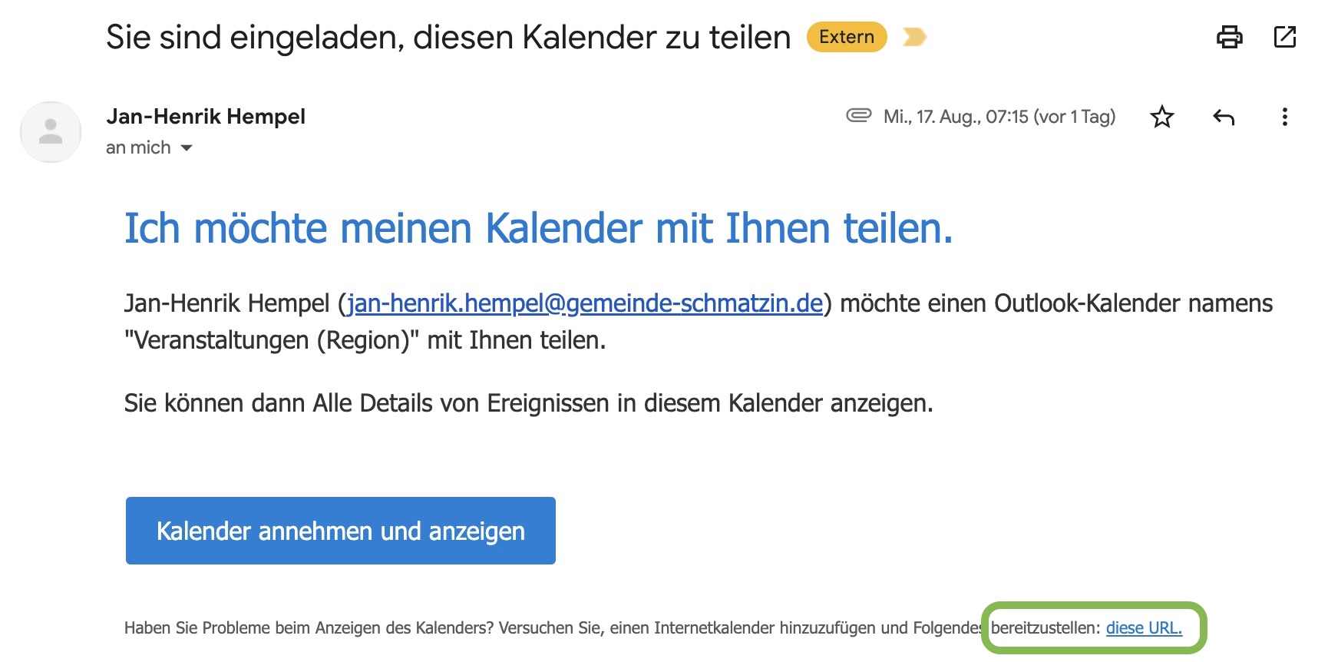
Task: Open the message in a new window
Action: click(x=1284, y=37)
